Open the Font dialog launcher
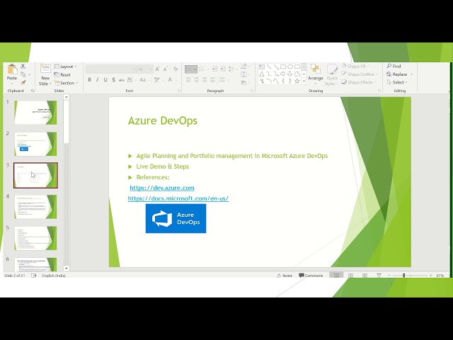 click(179, 91)
